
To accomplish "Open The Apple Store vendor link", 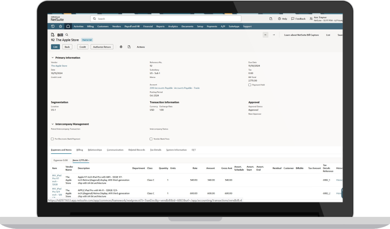I will [x=59, y=66].
